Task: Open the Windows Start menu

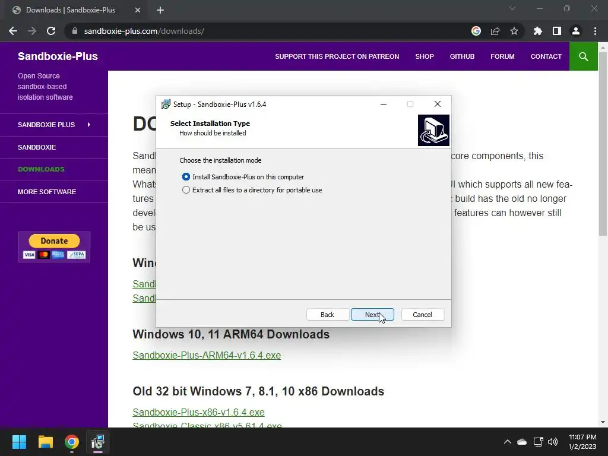Action: pyautogui.click(x=19, y=442)
